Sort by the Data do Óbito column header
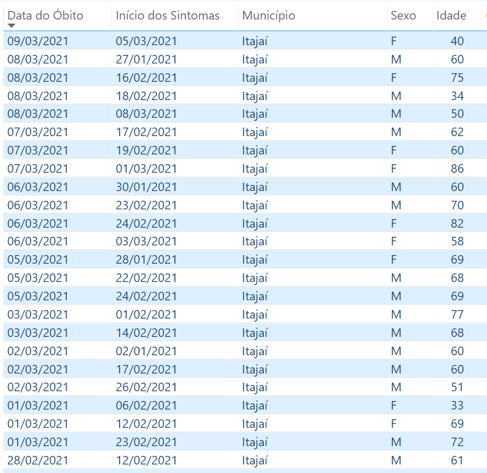The height and width of the screenshot is (473, 487). click(x=45, y=15)
